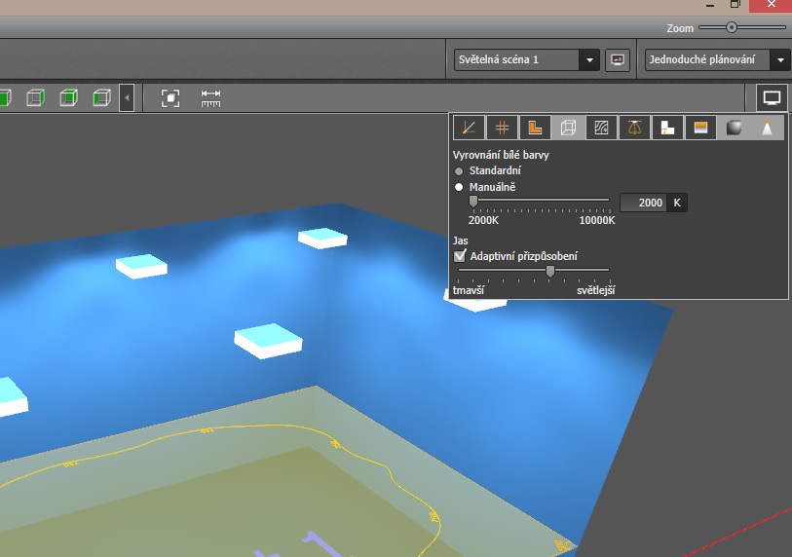Click the orange L-shaped room icon

[535, 128]
